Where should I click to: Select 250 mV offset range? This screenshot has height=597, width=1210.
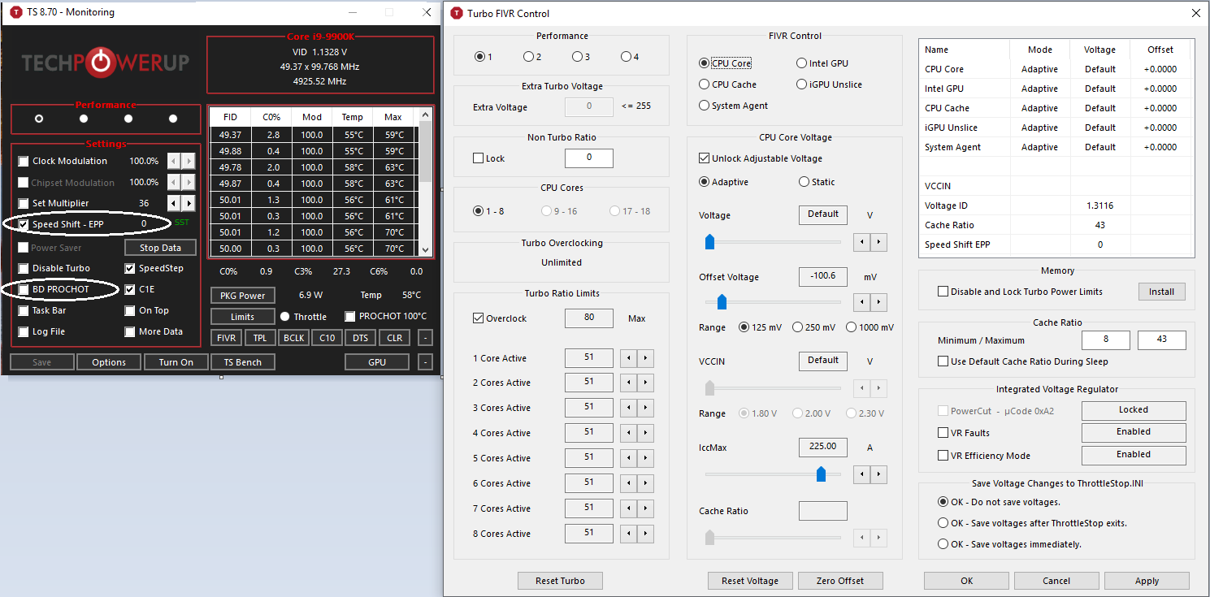[x=798, y=327]
